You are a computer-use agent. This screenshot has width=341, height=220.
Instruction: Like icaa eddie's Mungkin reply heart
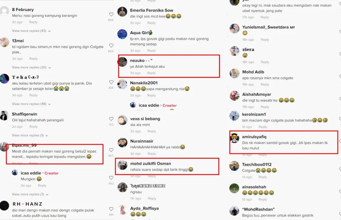pos(111,178)
